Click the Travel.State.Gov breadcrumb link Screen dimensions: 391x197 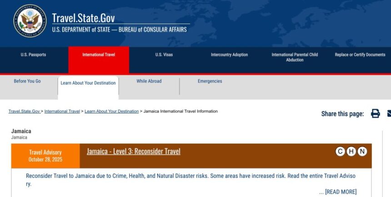[x=24, y=111]
